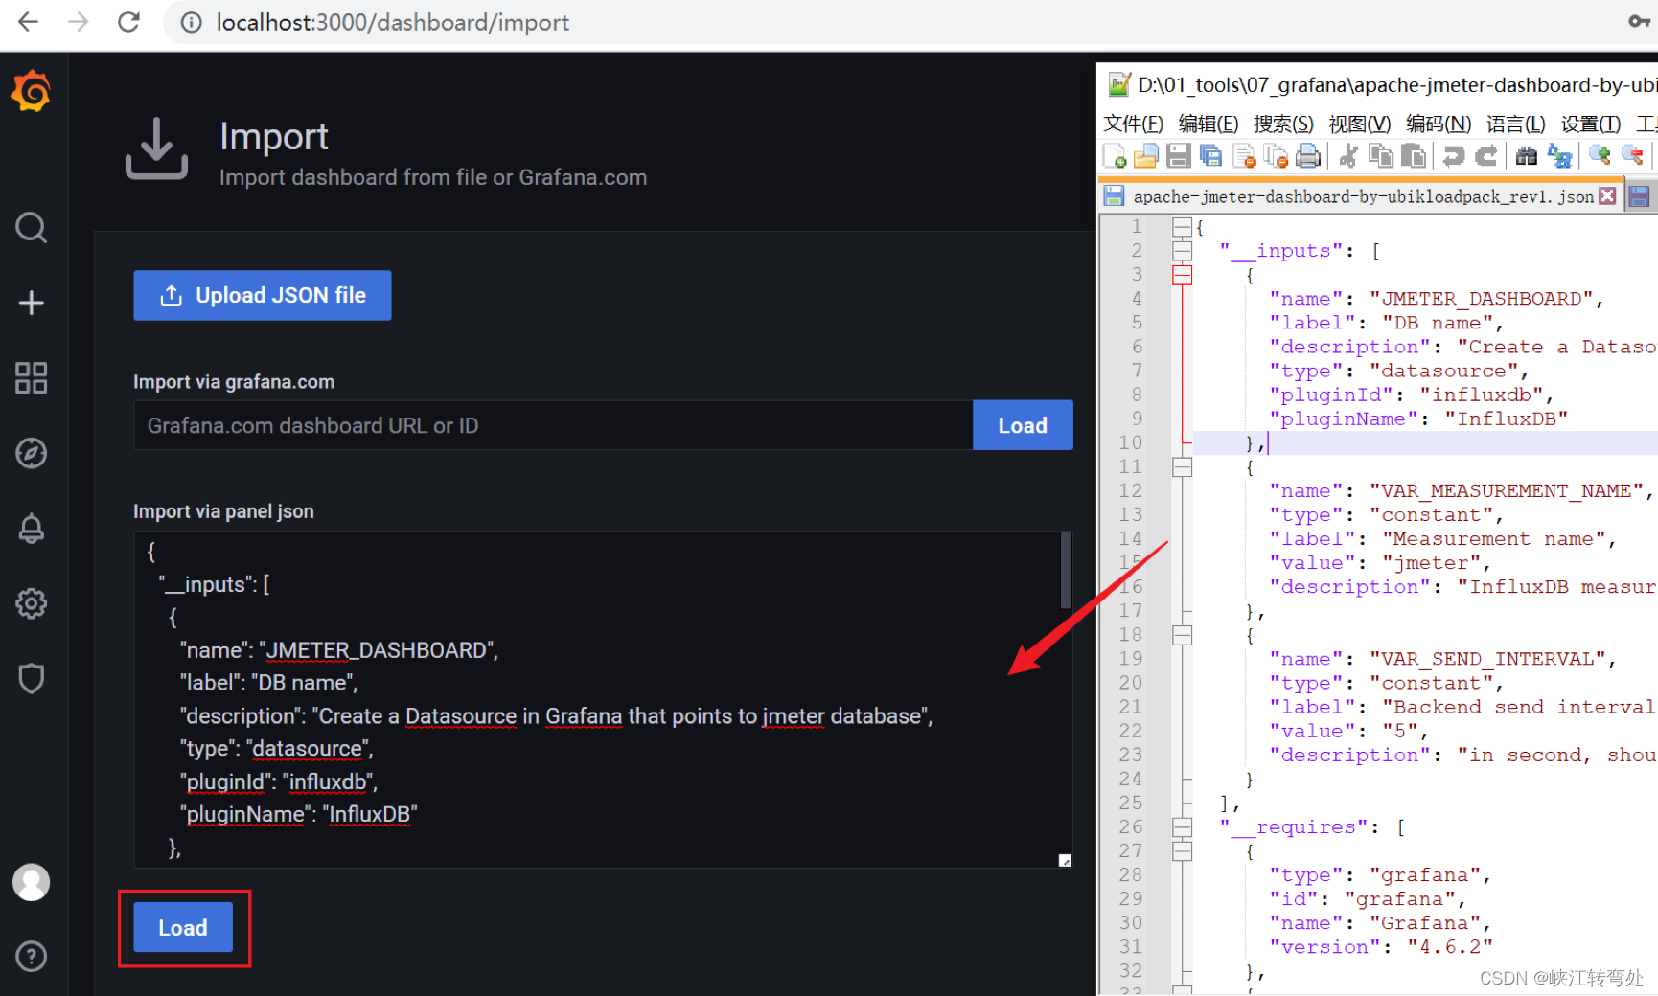This screenshot has width=1658, height=996.
Task: Click the Close All icon in Notepad++ toolbar
Action: [1276, 155]
